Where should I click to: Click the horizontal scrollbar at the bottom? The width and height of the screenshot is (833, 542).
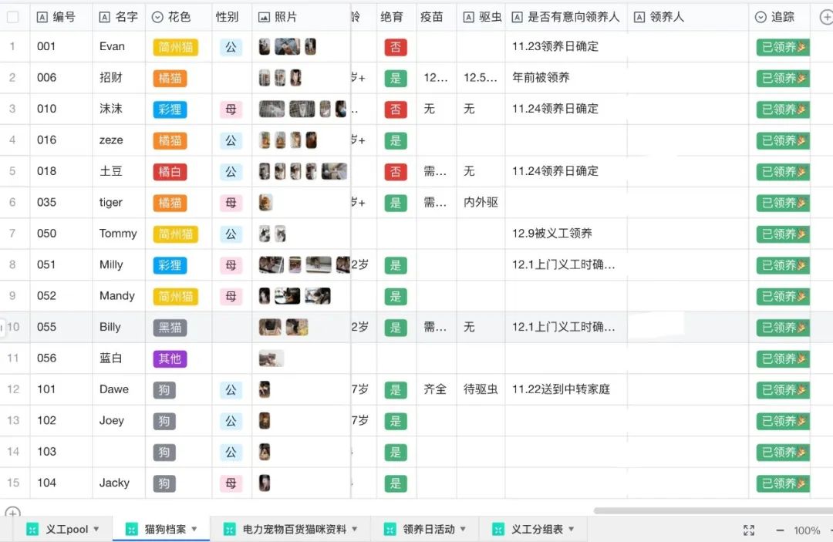point(710,510)
